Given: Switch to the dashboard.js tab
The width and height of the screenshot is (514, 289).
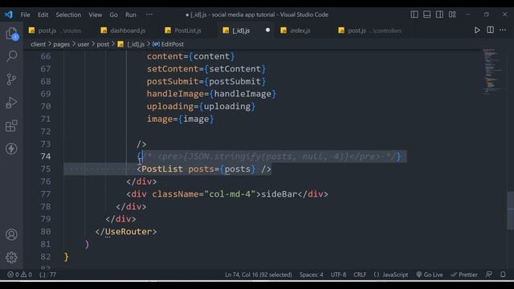Looking at the screenshot, I should click(x=123, y=31).
